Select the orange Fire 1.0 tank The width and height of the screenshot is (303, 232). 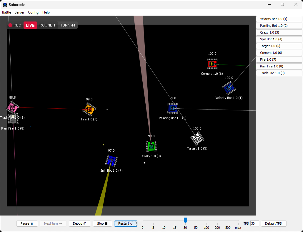(x=89, y=109)
